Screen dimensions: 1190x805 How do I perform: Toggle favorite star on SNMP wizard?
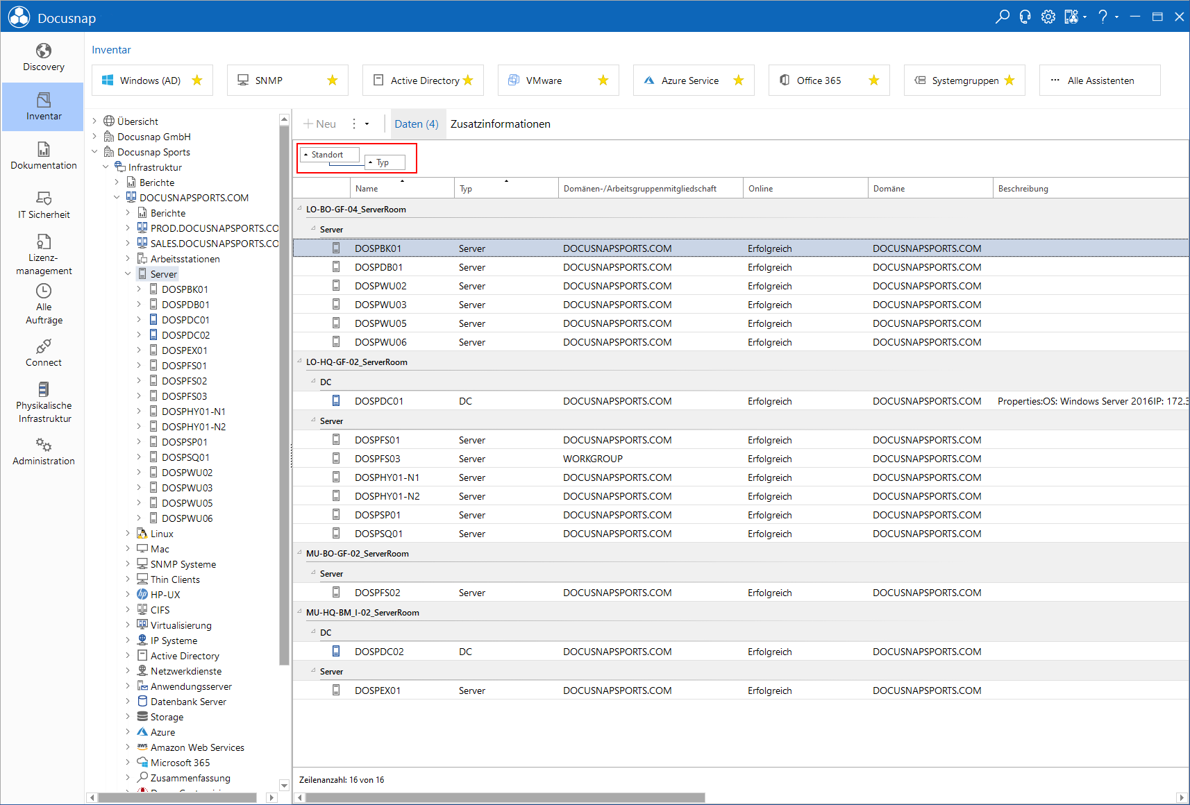click(x=333, y=80)
